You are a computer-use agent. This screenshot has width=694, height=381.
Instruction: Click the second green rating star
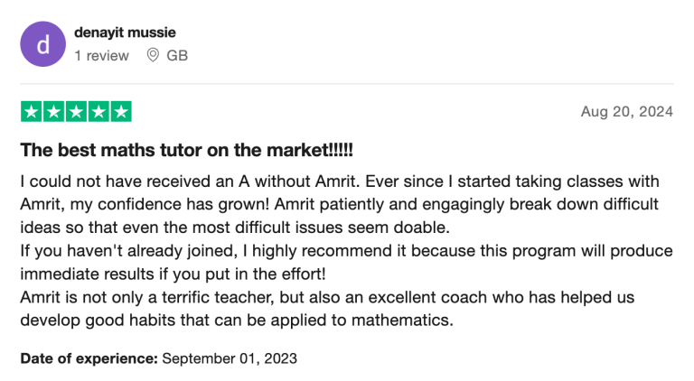pyautogui.click(x=53, y=112)
